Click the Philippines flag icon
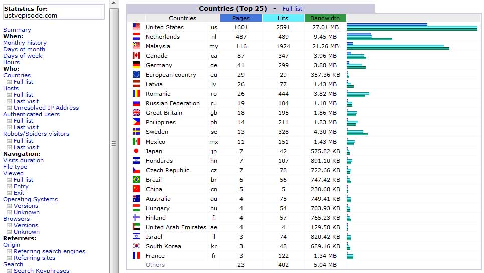This screenshot has width=484, height=273. [x=136, y=122]
